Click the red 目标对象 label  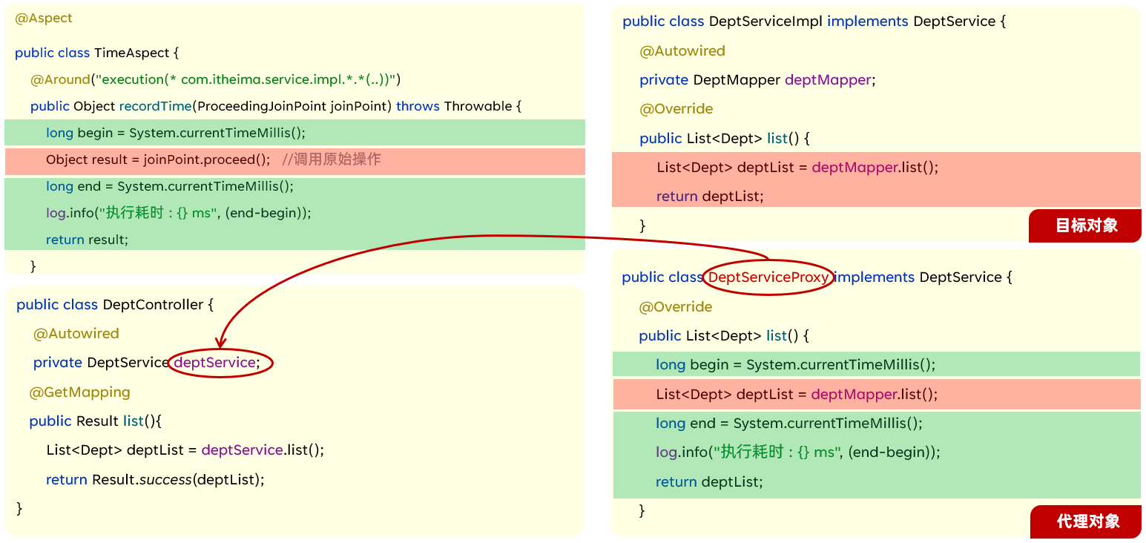(1084, 226)
